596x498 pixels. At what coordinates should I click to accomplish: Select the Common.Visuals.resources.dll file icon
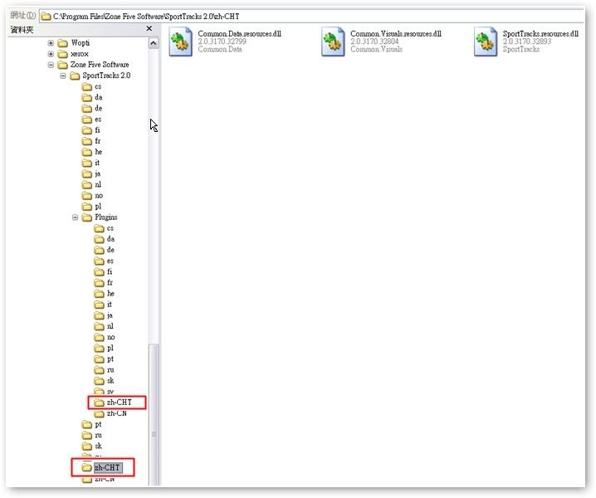(x=333, y=41)
